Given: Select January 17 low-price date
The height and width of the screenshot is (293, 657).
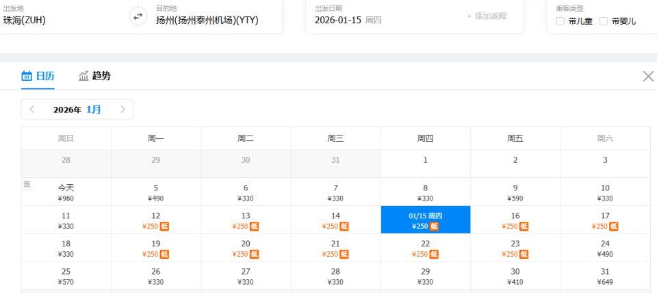Looking at the screenshot, I should (x=606, y=220).
